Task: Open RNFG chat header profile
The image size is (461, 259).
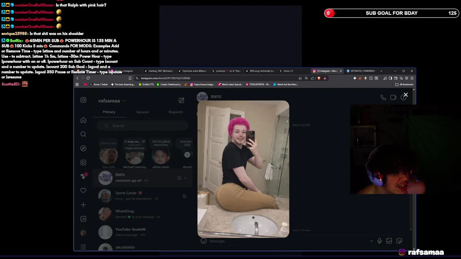Action: point(209,97)
